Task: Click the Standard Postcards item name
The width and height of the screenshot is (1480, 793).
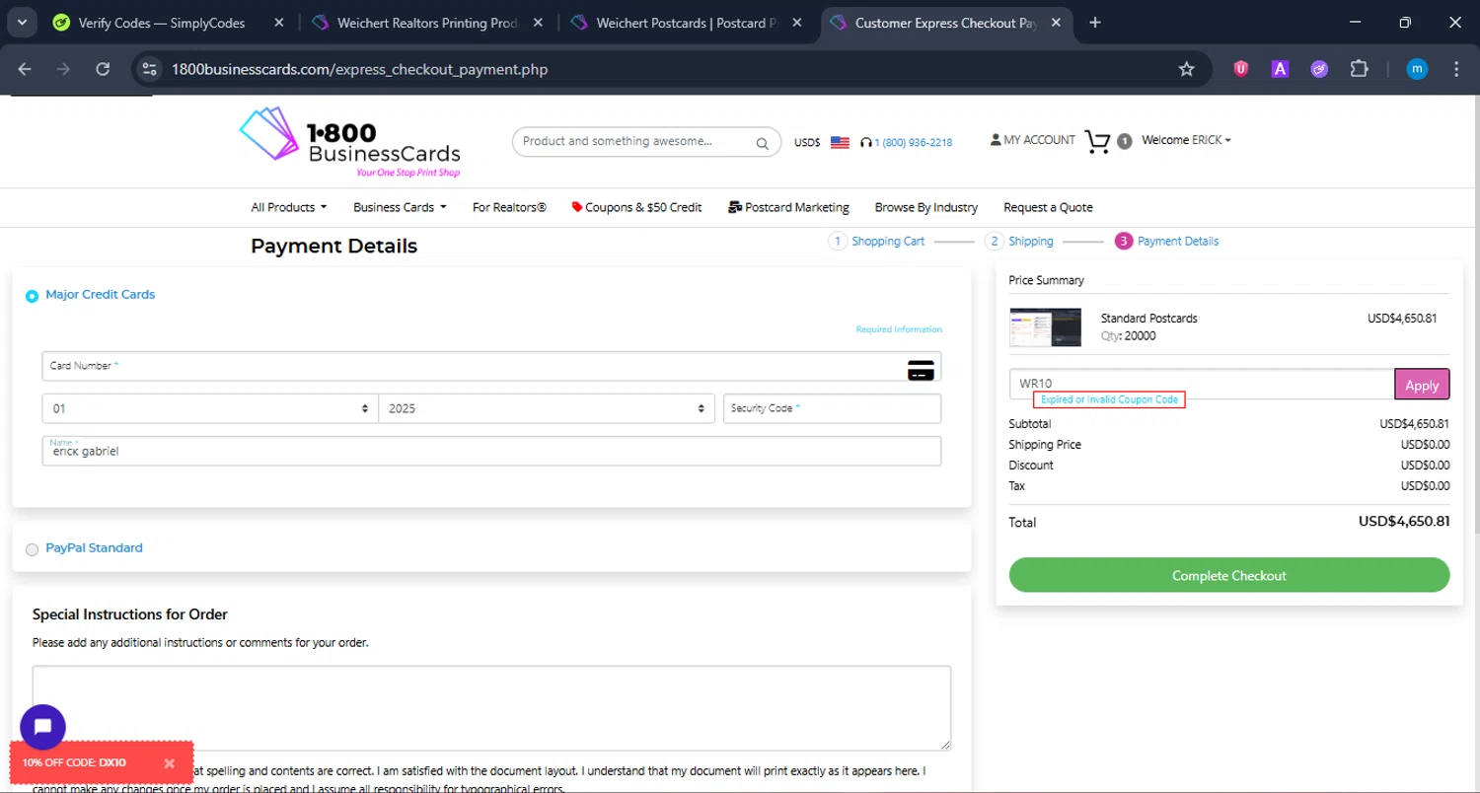Action: click(1149, 319)
